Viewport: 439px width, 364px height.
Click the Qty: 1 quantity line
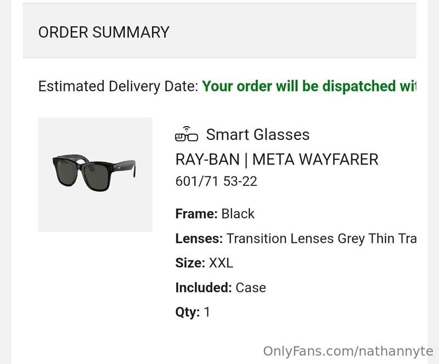click(193, 312)
